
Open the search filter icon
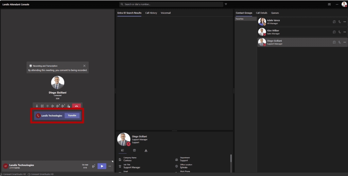226,4
